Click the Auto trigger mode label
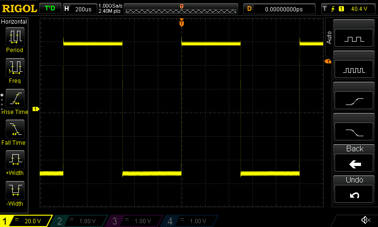This screenshot has width=378, height=227. tap(329, 38)
